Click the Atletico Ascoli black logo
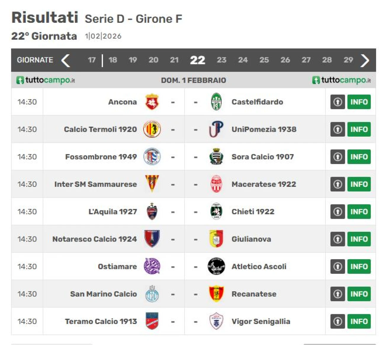The height and width of the screenshot is (345, 379). [x=216, y=266]
